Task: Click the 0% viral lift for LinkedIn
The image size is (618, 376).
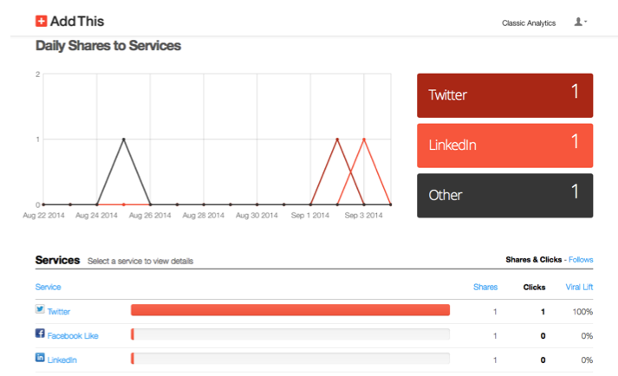Action: 587,360
